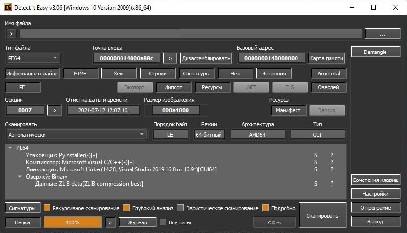Open file browse button with three dots
The height and width of the screenshot is (233, 407).
tap(382, 34)
